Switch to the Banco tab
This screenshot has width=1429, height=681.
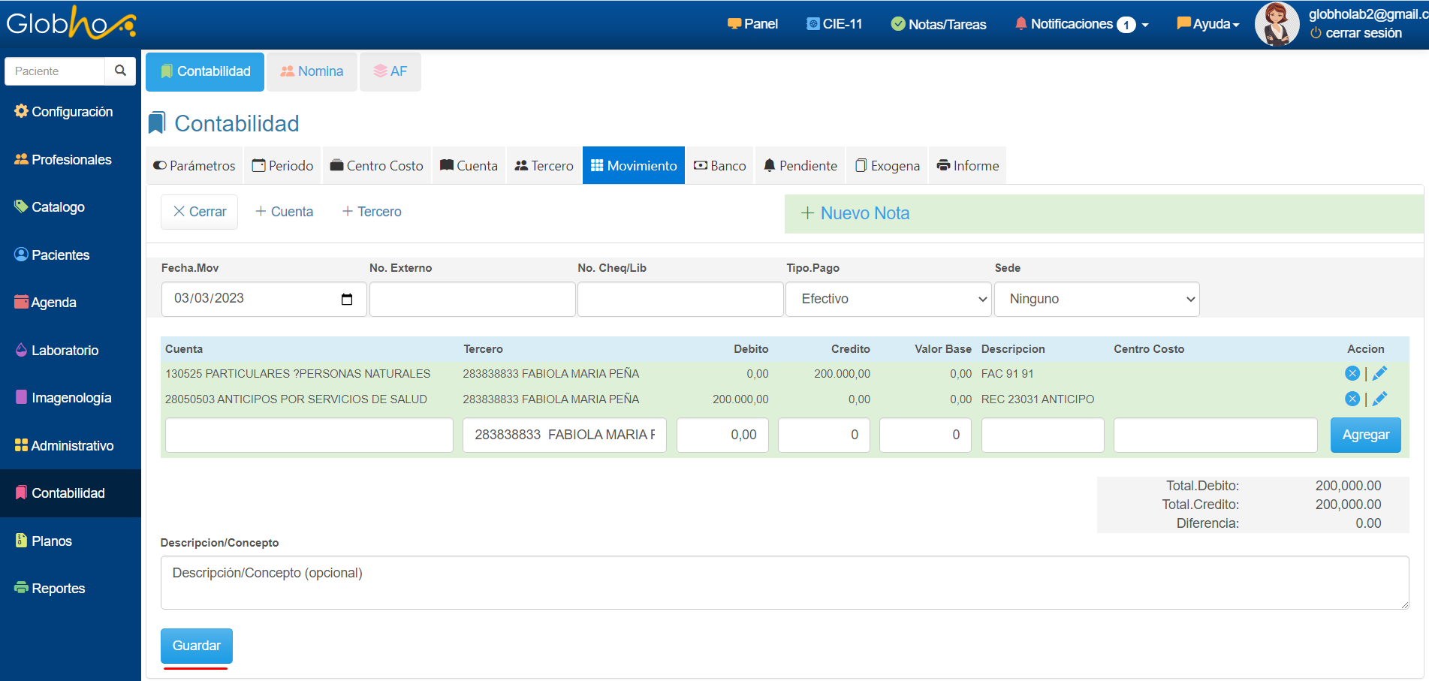719,166
